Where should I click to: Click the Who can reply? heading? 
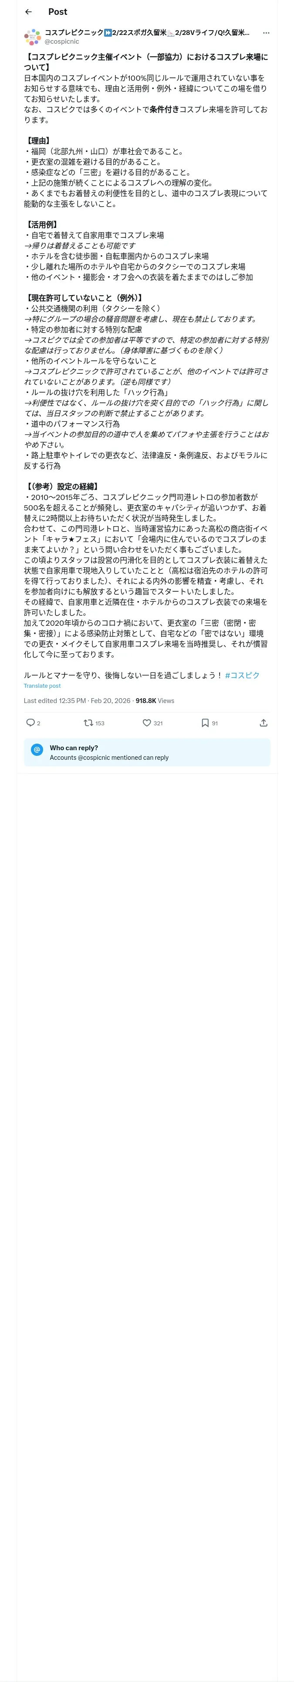point(74,748)
